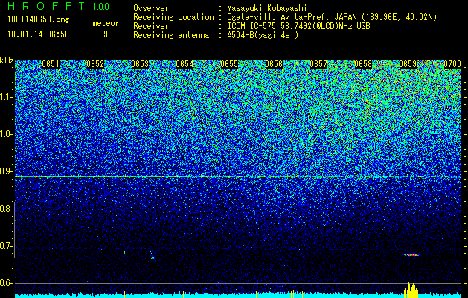Click the 0.8 frequency axis label
The height and width of the screenshot is (298, 468).
[5, 209]
